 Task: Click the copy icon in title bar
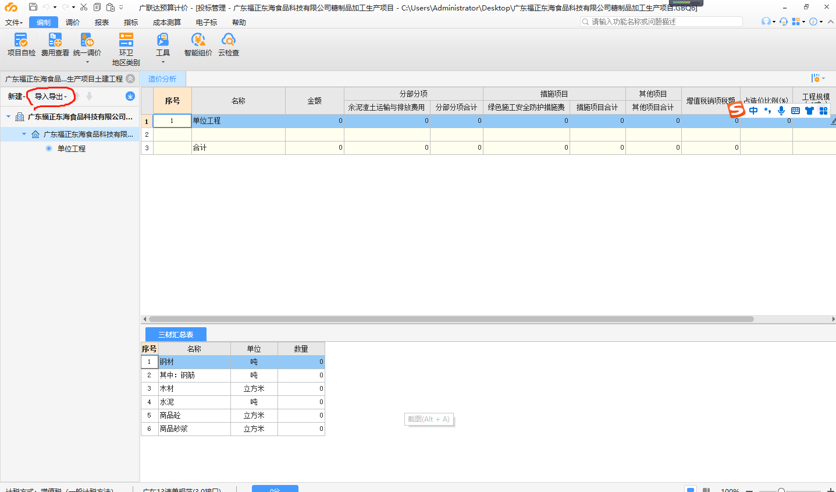(x=97, y=7)
